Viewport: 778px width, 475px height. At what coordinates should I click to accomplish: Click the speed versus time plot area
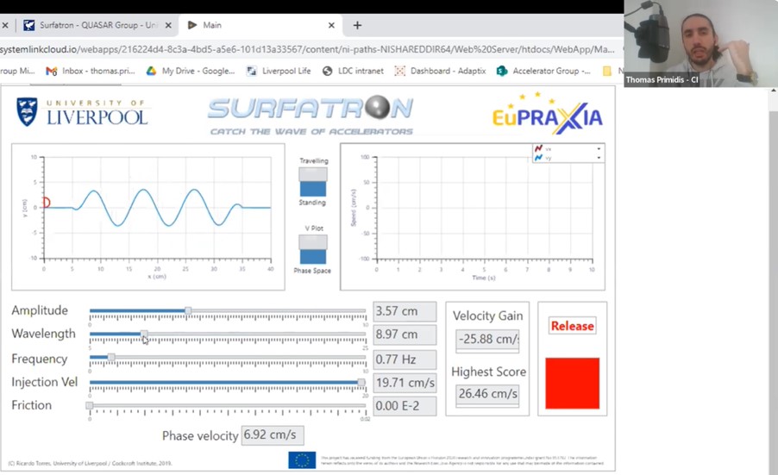[484, 209]
